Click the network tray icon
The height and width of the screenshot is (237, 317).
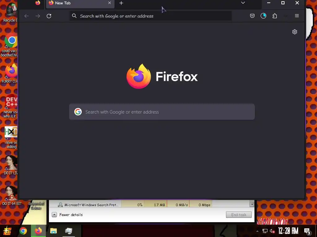[265, 231]
